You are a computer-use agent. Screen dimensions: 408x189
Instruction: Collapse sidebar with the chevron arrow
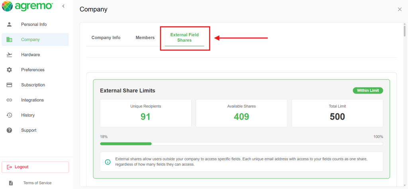(63, 6)
